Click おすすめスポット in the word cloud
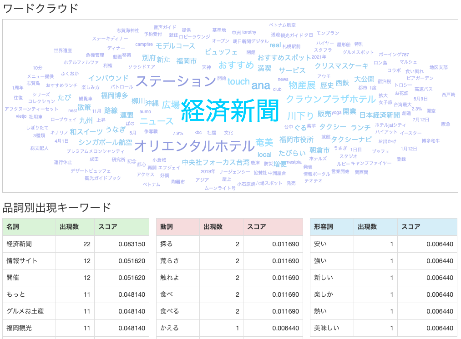The width and height of the screenshot is (461, 339). pyautogui.click(x=284, y=58)
